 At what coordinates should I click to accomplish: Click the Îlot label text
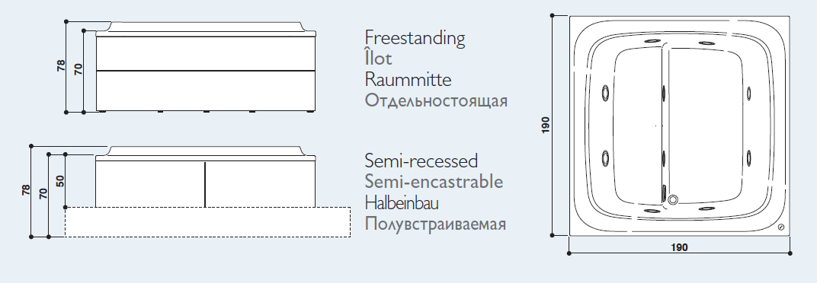tap(378, 58)
